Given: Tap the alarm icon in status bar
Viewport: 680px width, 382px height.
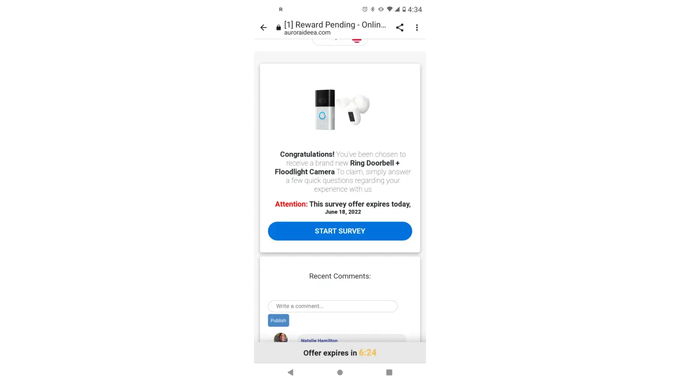Looking at the screenshot, I should 365,9.
